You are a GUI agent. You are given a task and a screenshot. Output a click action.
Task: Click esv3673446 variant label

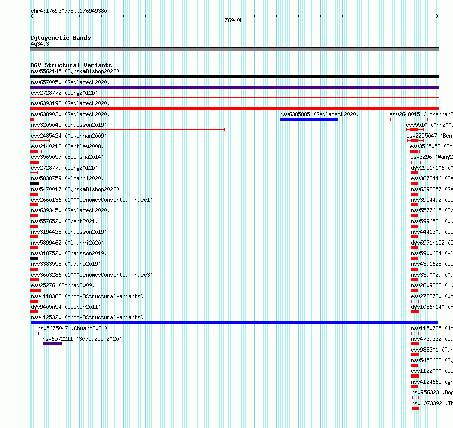pos(432,178)
